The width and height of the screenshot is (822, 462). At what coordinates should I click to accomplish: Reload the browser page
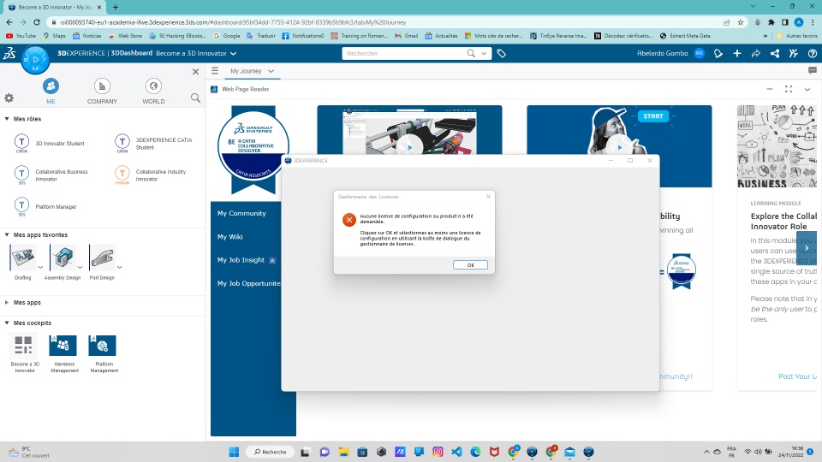coord(37,22)
